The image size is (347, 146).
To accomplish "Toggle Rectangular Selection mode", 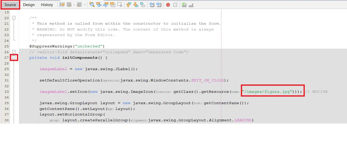I will pyautogui.click(x=120, y=5).
